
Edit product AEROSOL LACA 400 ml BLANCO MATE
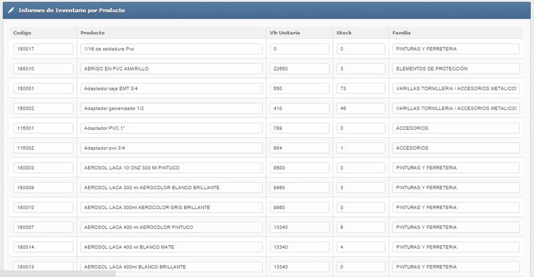point(171,247)
